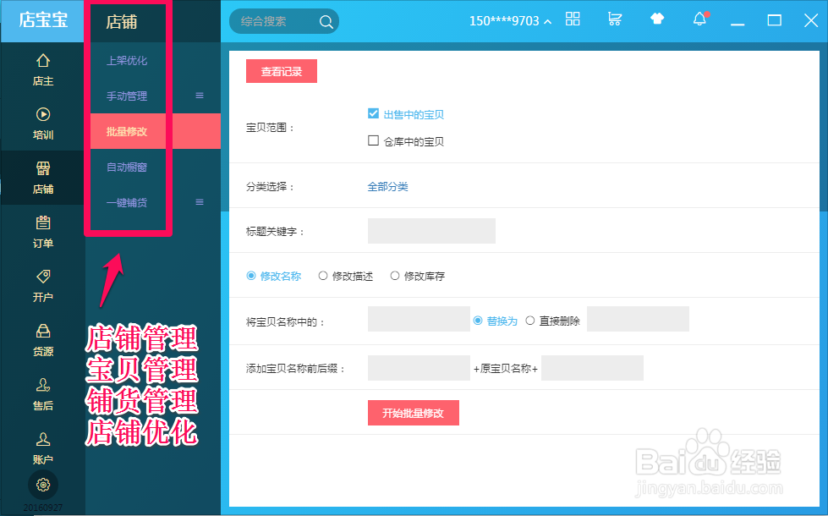The height and width of the screenshot is (516, 828).
Task: Click the 添加宝贝名称前后缀 label
Action: (296, 369)
